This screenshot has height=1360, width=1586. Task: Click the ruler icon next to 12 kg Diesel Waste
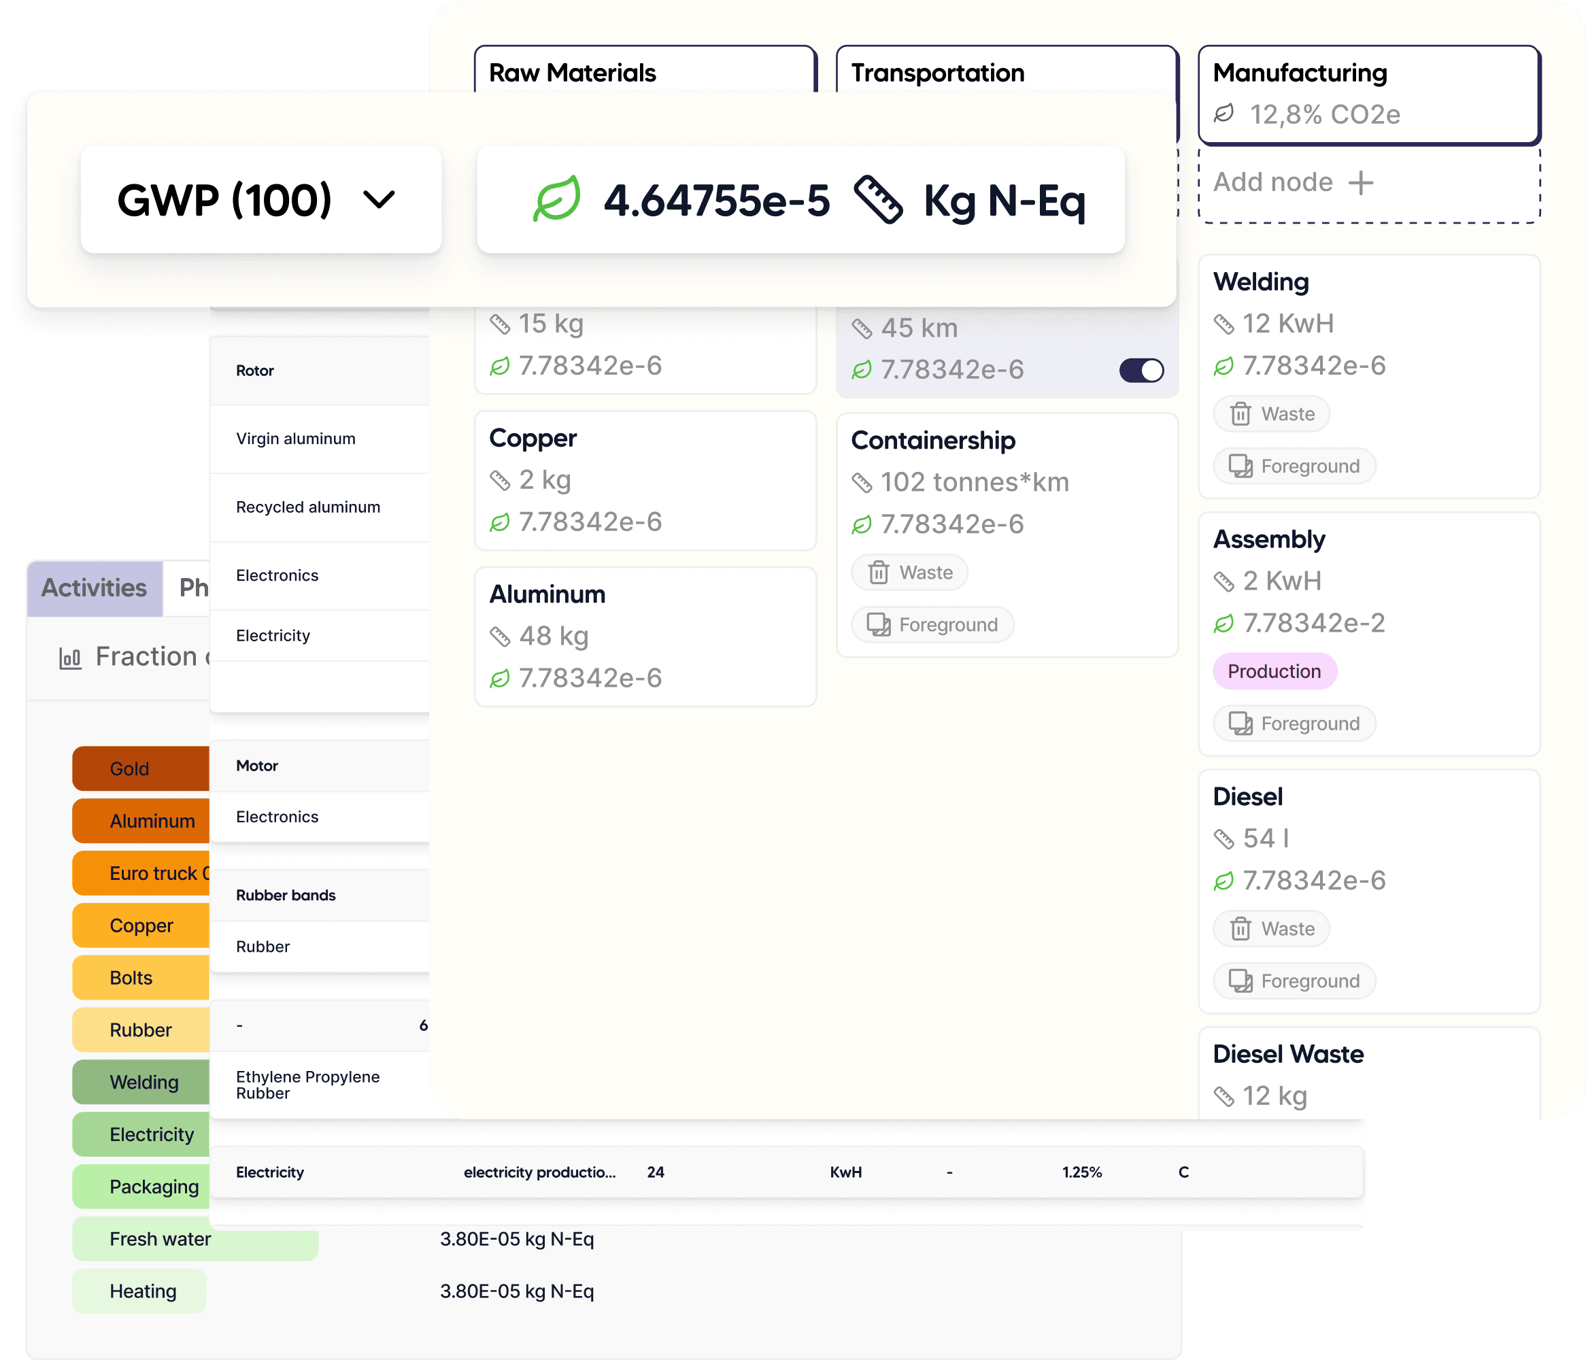[x=1224, y=1097]
